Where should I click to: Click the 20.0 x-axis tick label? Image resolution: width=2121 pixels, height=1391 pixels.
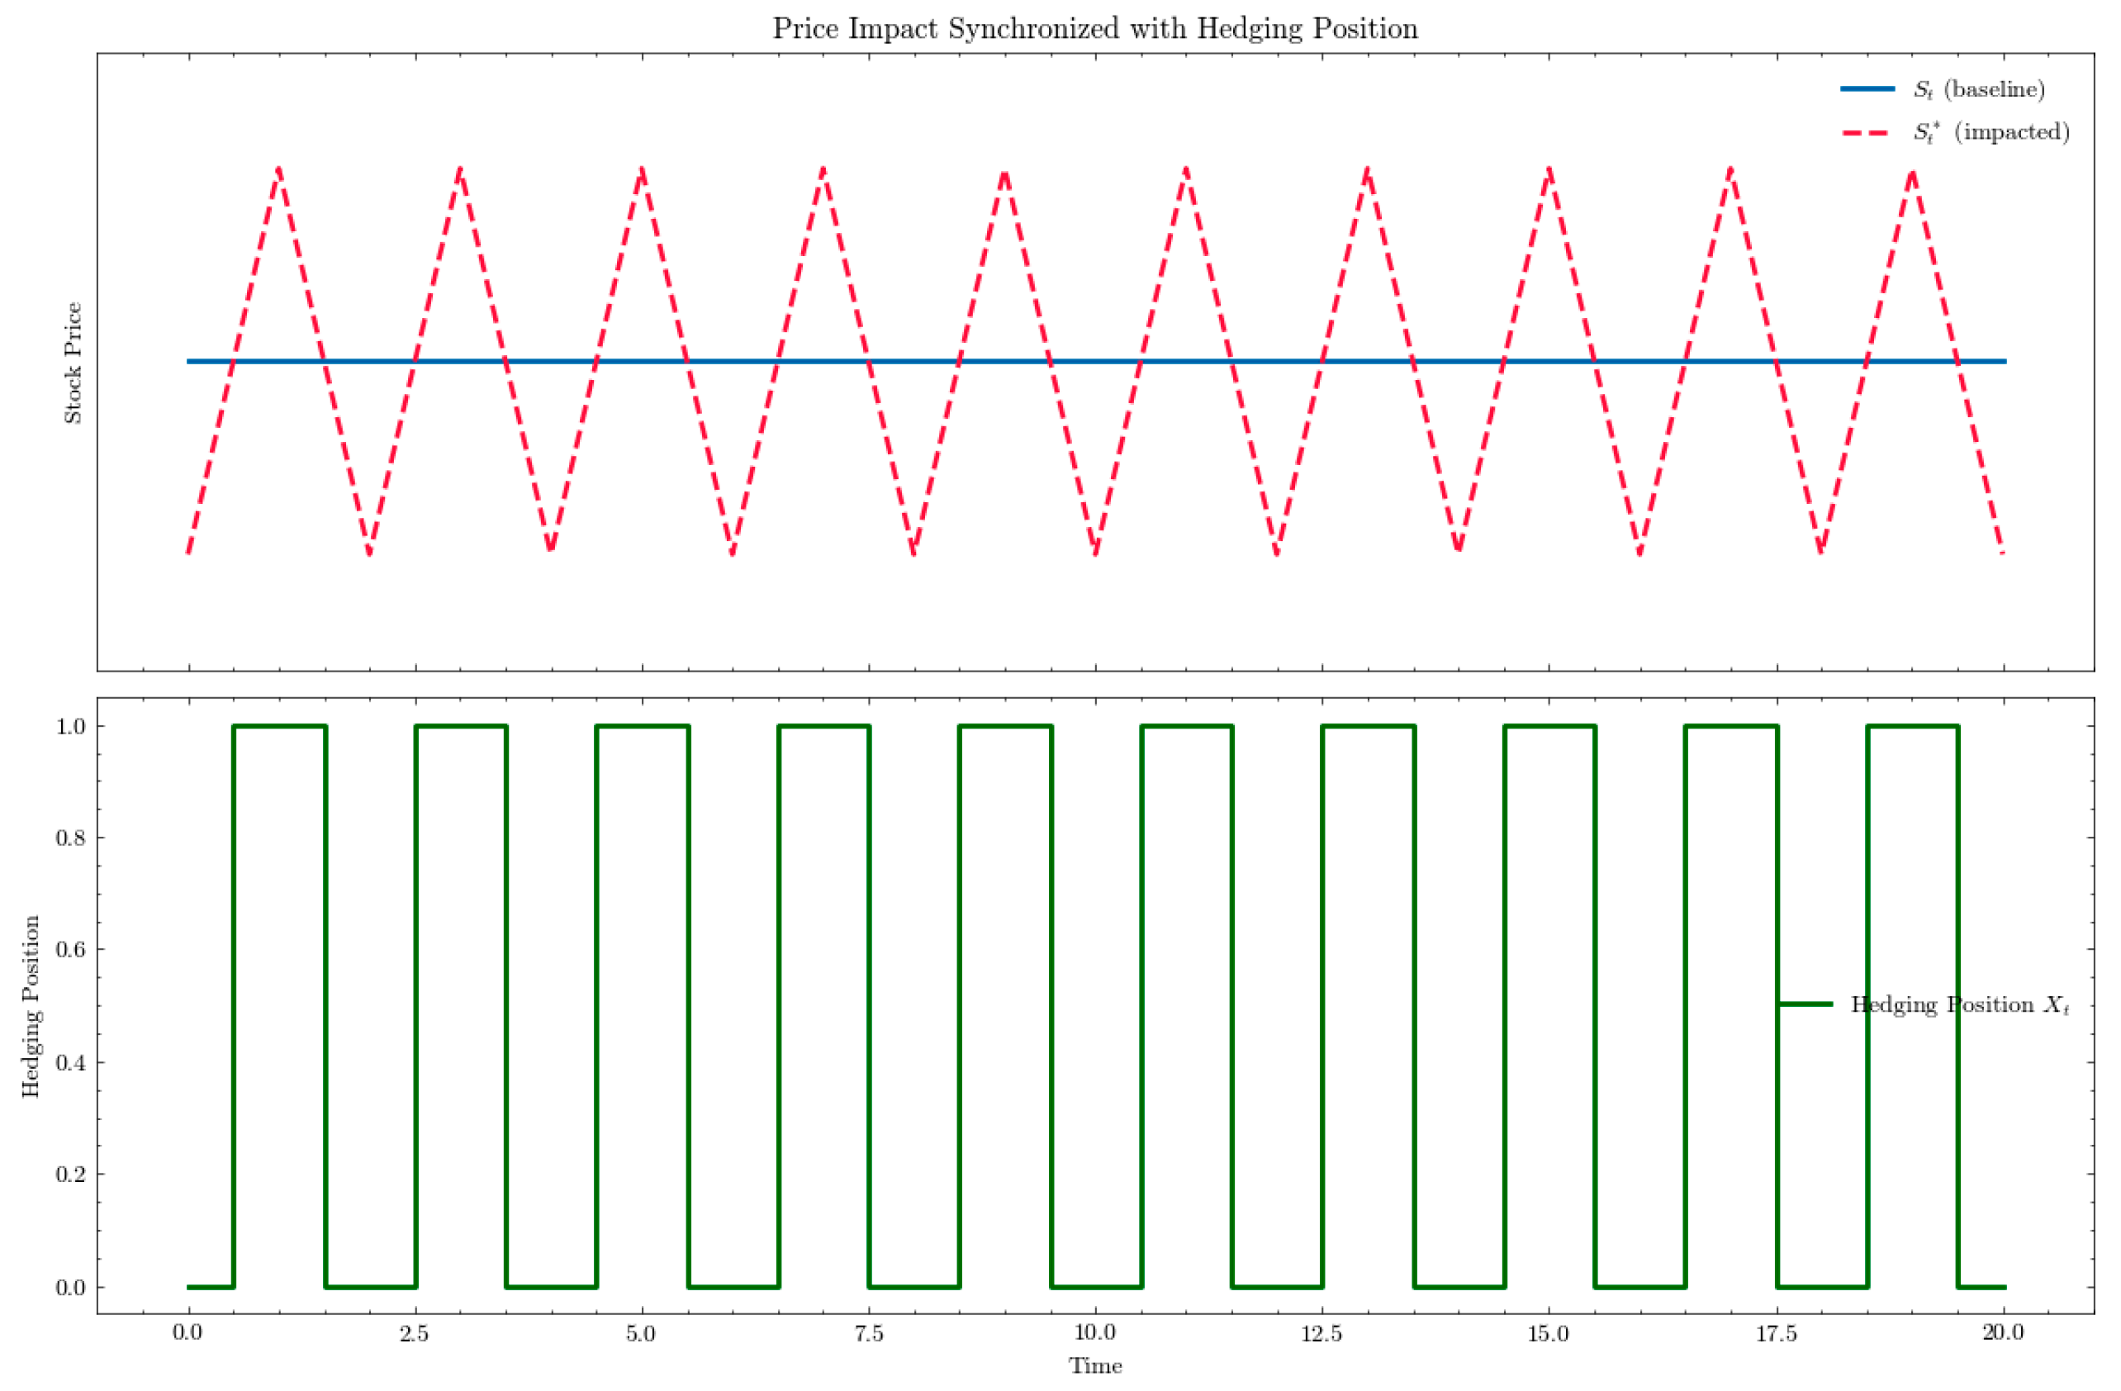[2002, 1333]
